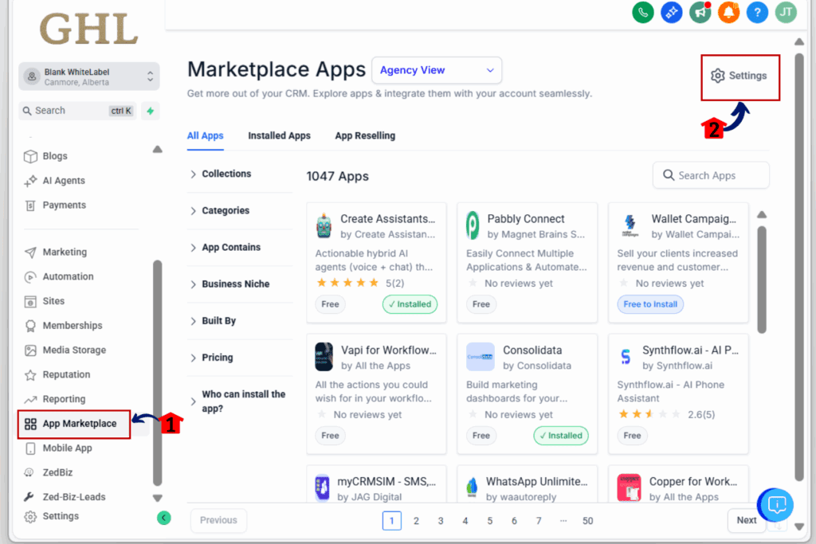Viewport: 816px width, 544px height.
Task: Click the Search Apps field
Action: pos(711,175)
